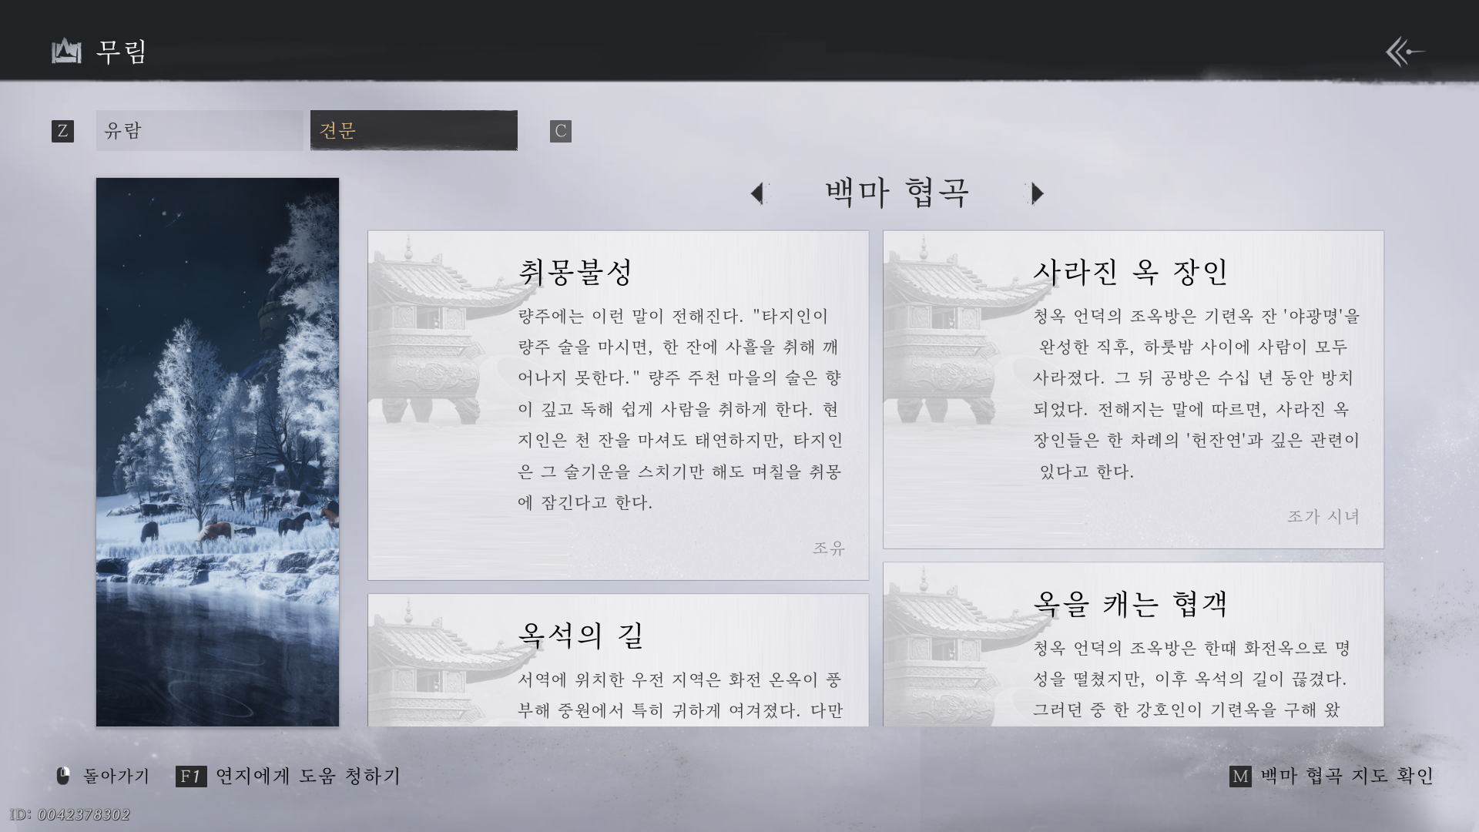Click the back arrow icon at top right
The height and width of the screenshot is (832, 1479).
click(x=1405, y=52)
